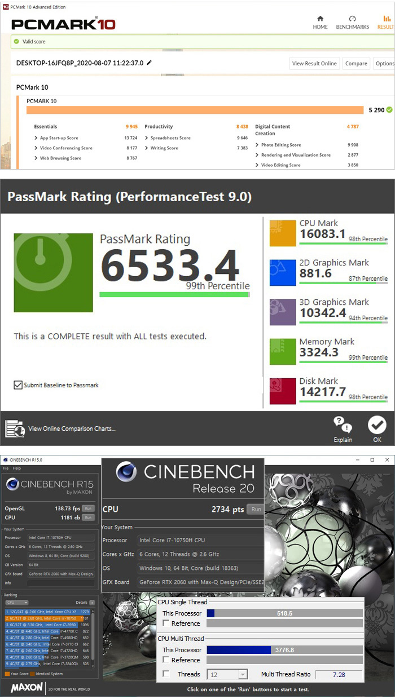Click View Result Online button
Screen dimensions: 395x699
tap(314, 64)
